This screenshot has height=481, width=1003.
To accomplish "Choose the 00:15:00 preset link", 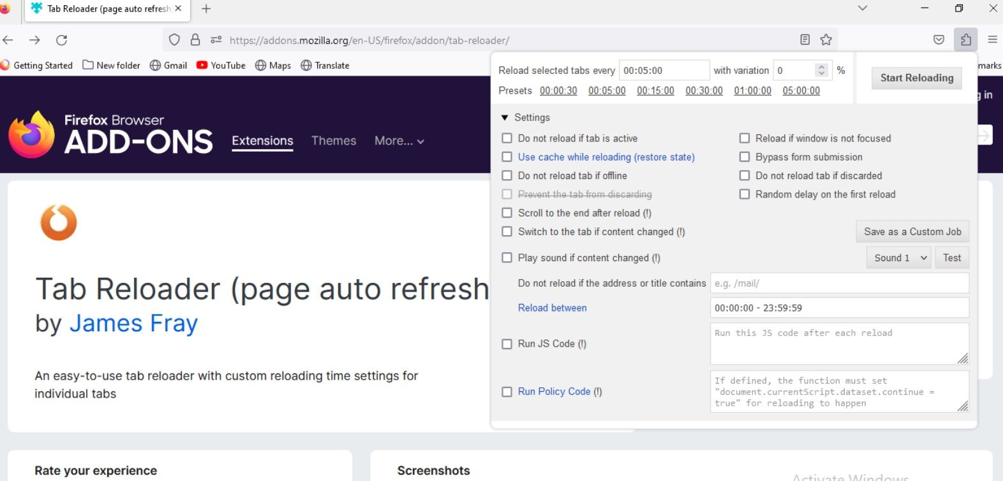I will tap(655, 90).
